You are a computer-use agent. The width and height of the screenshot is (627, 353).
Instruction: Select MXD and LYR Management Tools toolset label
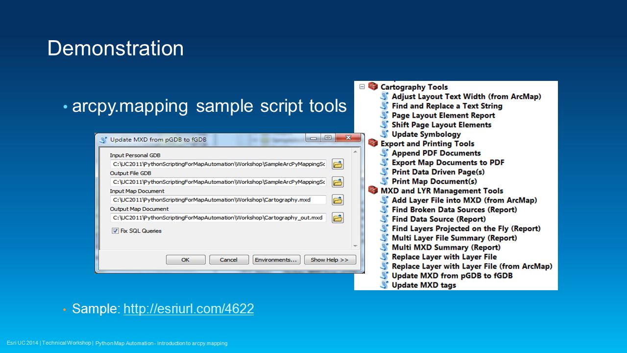[442, 190]
